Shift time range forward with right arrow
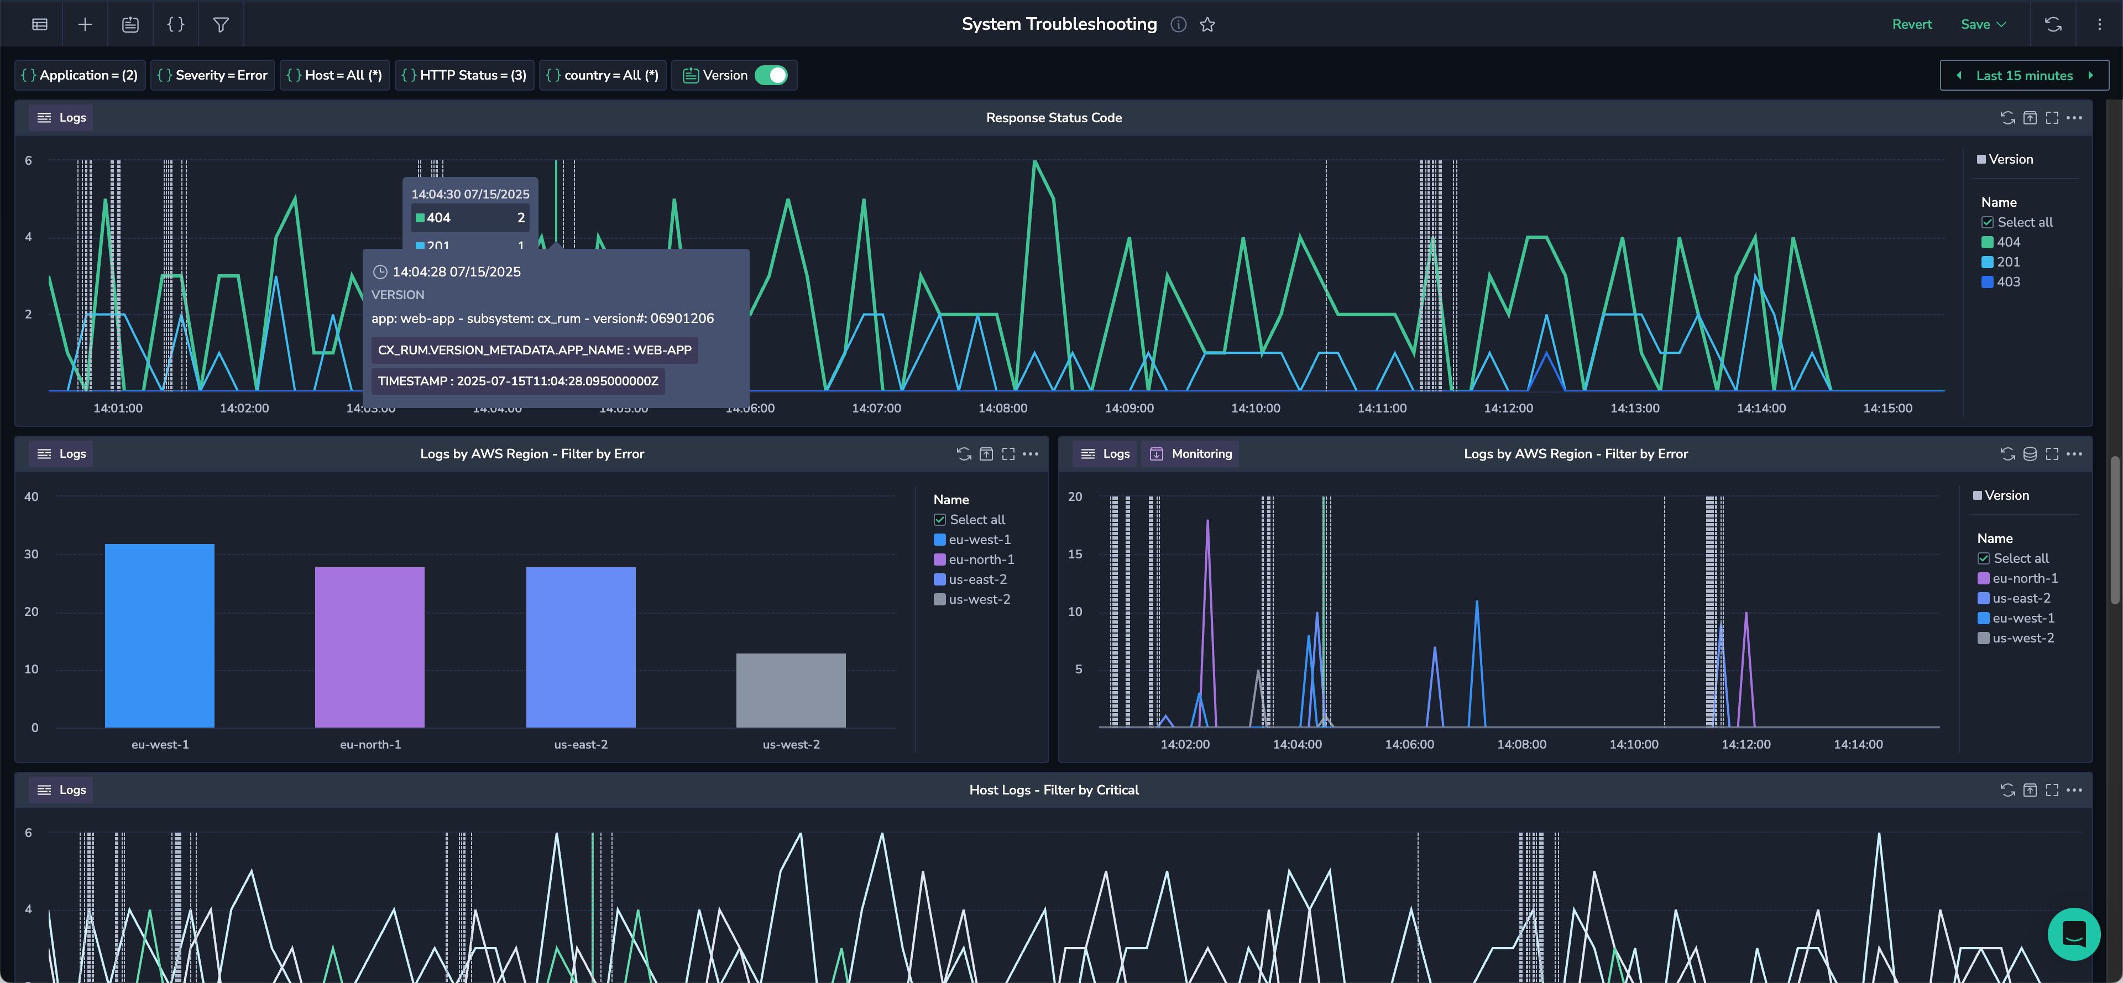Viewport: 2123px width, 983px height. (x=2091, y=76)
